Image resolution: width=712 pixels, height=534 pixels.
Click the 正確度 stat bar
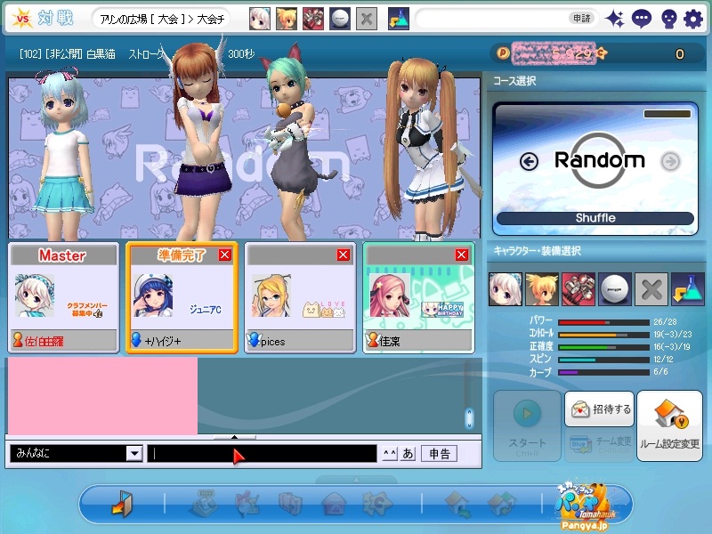603,347
